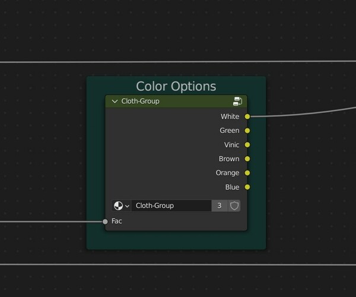Click the Vinic output label

[231, 145]
